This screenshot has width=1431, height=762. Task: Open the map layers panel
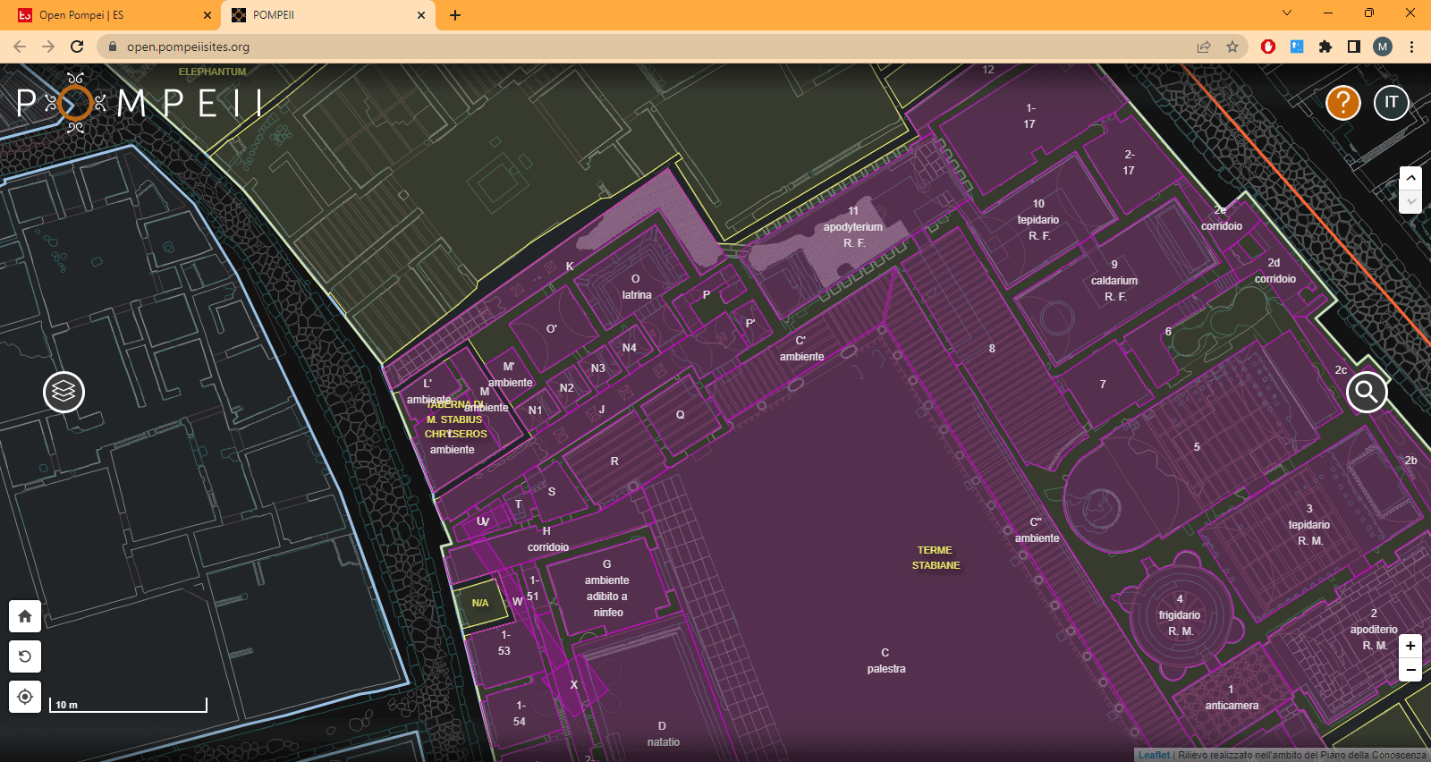point(64,392)
